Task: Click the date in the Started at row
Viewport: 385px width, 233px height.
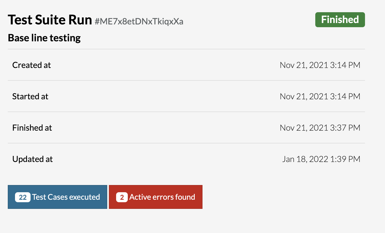Action: [304, 96]
